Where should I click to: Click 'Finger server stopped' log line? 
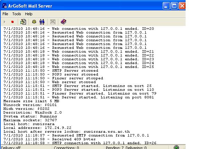click(53, 78)
